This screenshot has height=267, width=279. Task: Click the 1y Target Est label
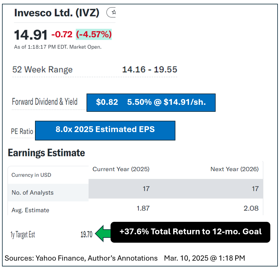23,235
